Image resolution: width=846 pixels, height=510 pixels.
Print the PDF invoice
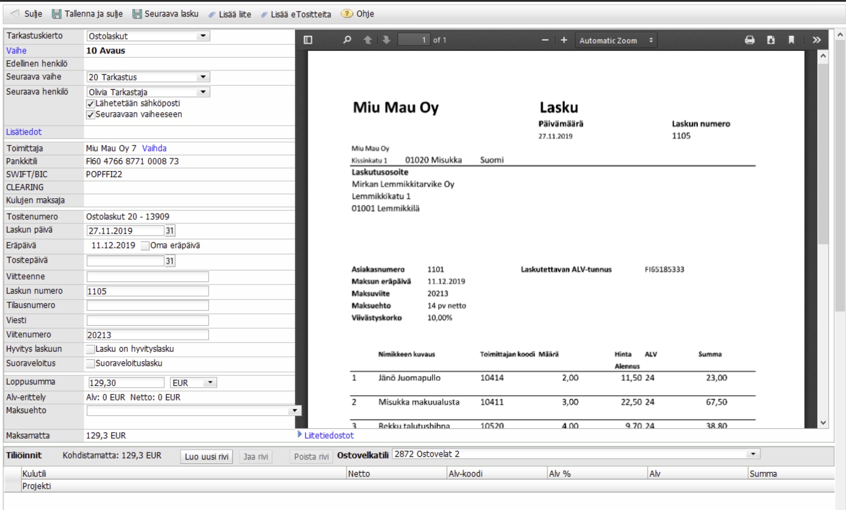point(749,40)
